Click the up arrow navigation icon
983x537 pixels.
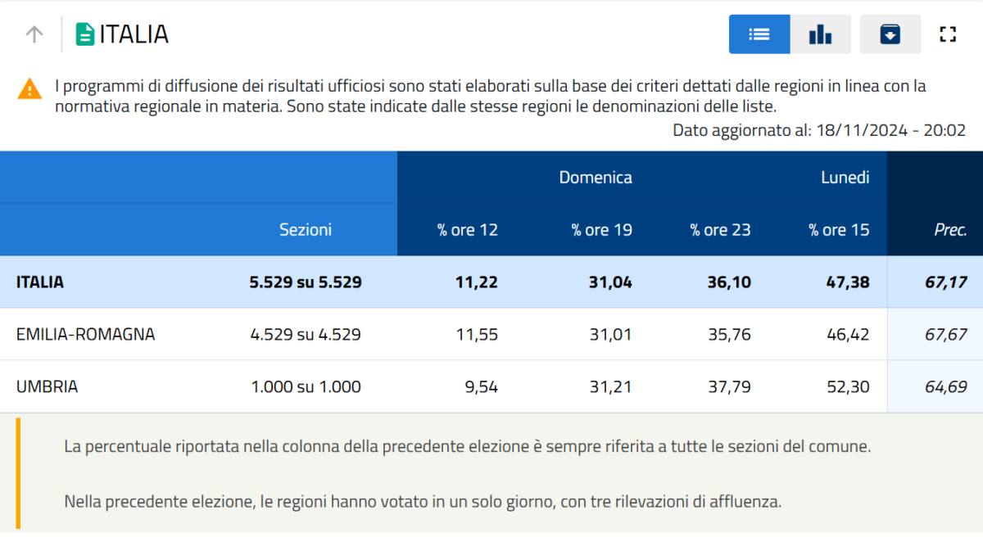[x=34, y=34]
